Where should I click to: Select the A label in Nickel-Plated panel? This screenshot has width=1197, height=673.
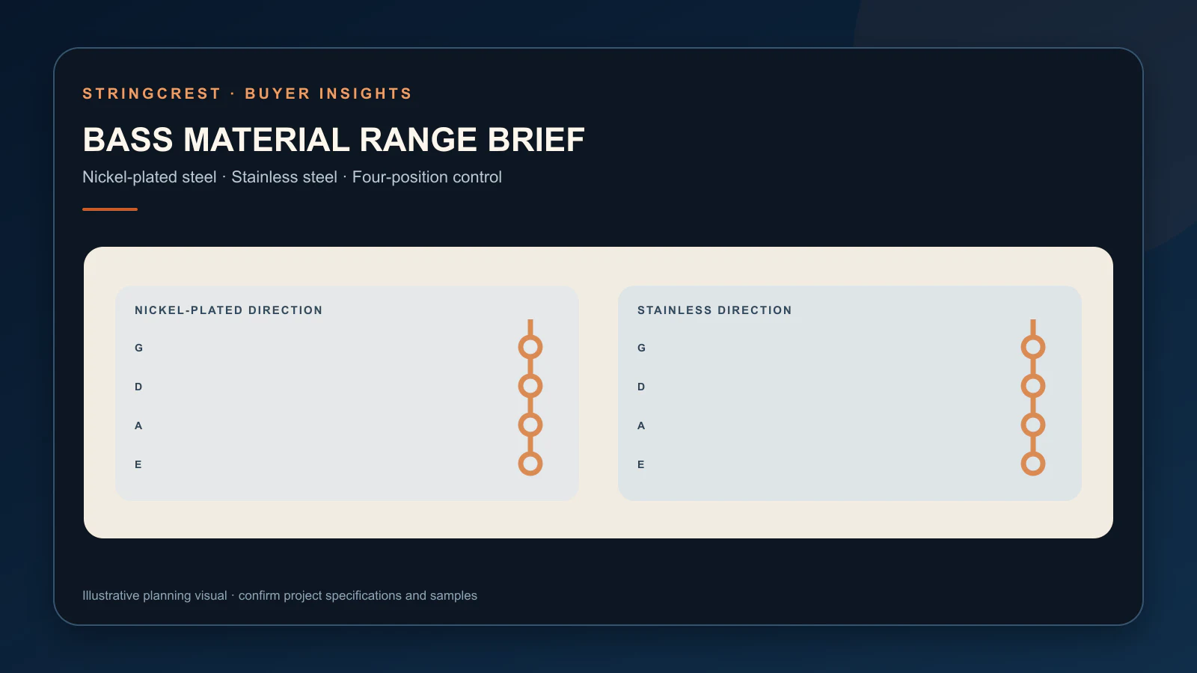click(x=138, y=425)
